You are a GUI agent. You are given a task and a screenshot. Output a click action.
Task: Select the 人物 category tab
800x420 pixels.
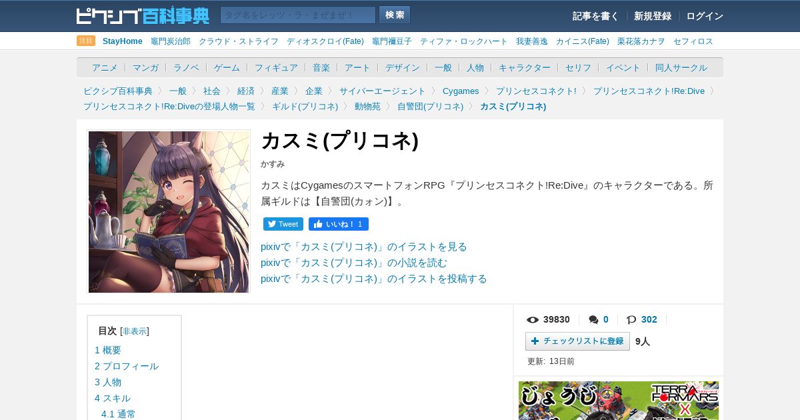[x=475, y=68]
